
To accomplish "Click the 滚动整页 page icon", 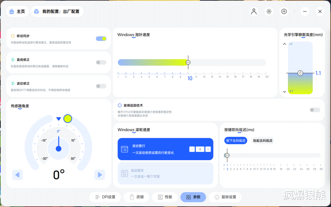I will coord(124,174).
